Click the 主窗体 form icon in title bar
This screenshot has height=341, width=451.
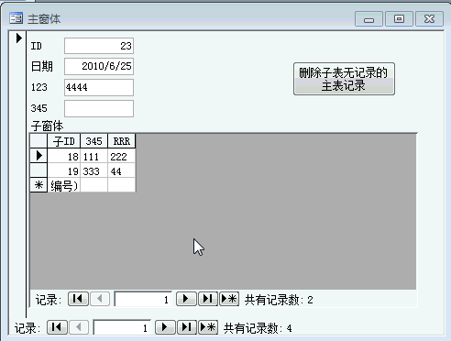[16, 18]
